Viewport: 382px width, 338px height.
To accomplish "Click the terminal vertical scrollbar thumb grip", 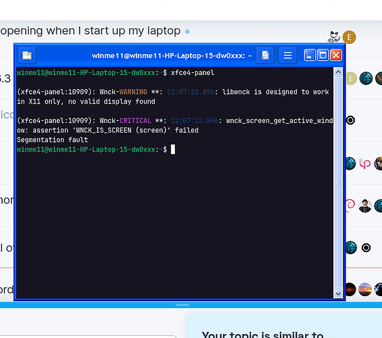I will pyautogui.click(x=338, y=183).
